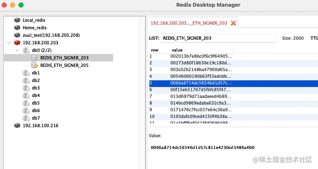318x169 pixels.
Task: Select row 7 value 013d6979d71aadaeed4b89...
Action: tap(201, 96)
